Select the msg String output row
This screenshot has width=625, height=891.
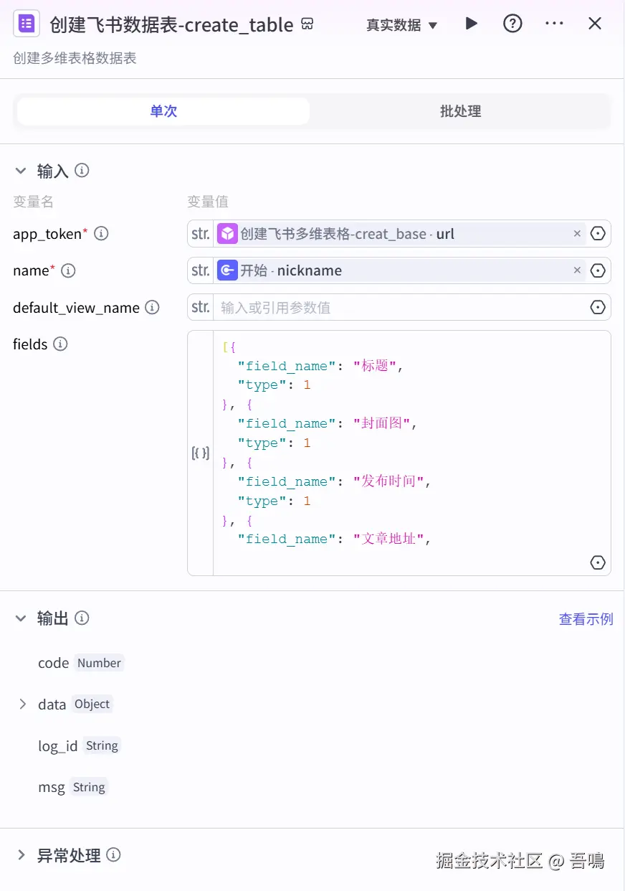pyautogui.click(x=72, y=787)
